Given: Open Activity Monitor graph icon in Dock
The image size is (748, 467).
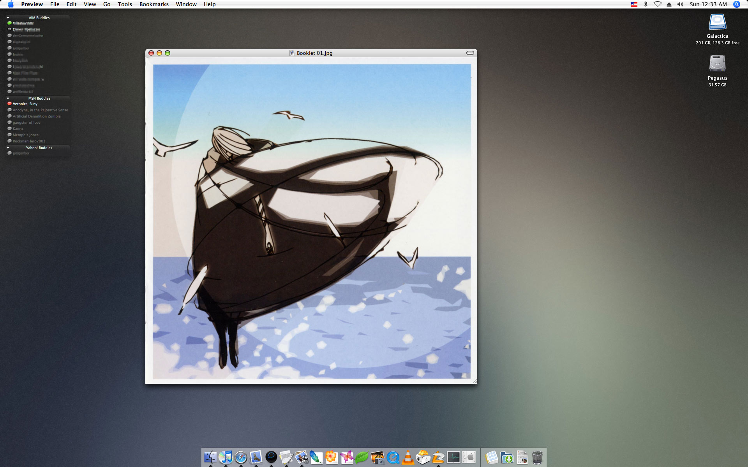Looking at the screenshot, I should pyautogui.click(x=453, y=457).
